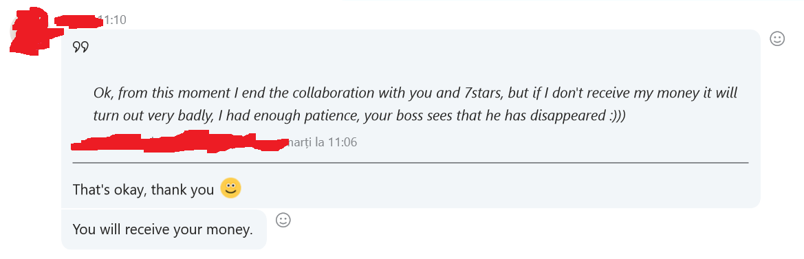
Task: Jump to original via "marți la 11:06" timestamp
Action: tap(322, 142)
